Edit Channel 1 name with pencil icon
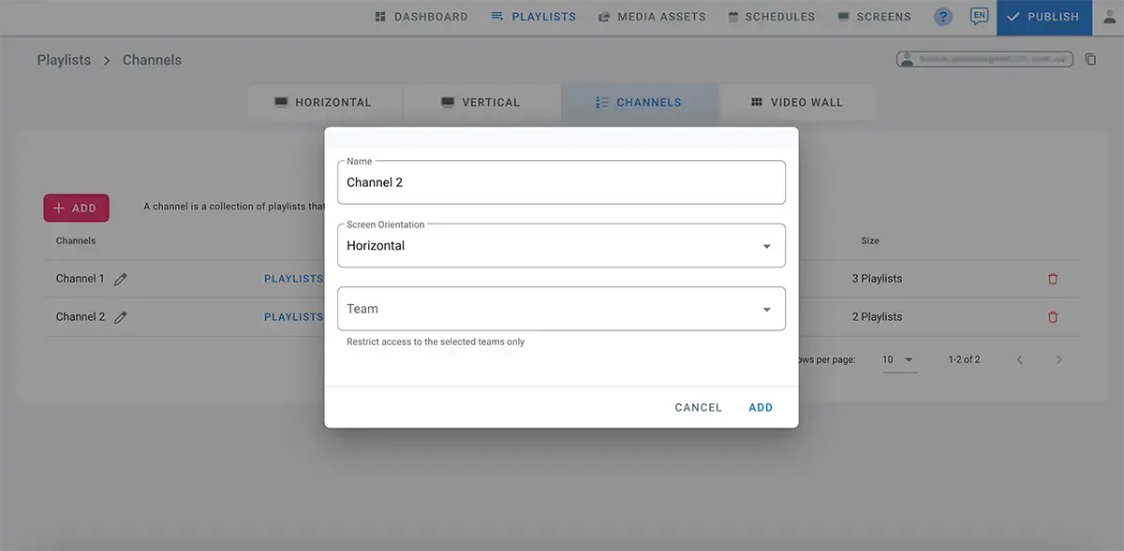 121,279
